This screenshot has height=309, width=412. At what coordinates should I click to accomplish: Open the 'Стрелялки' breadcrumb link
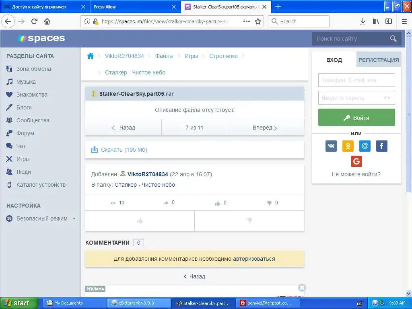click(223, 56)
